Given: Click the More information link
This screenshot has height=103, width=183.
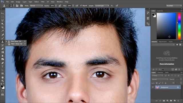Looking at the screenshot, I should point(167,64).
